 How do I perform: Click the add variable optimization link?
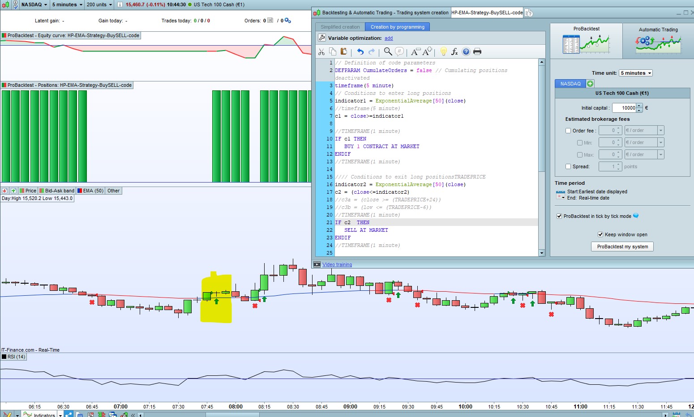(389, 38)
